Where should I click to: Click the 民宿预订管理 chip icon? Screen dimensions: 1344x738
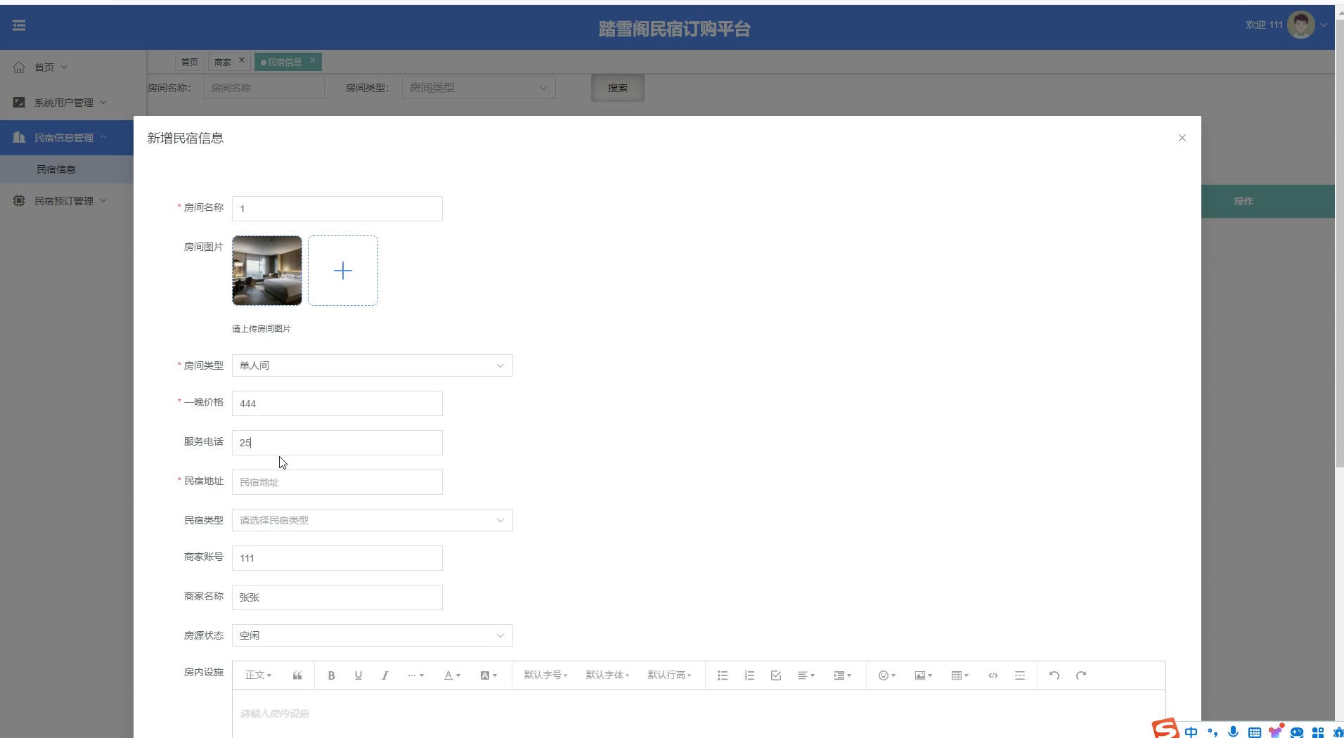click(19, 201)
